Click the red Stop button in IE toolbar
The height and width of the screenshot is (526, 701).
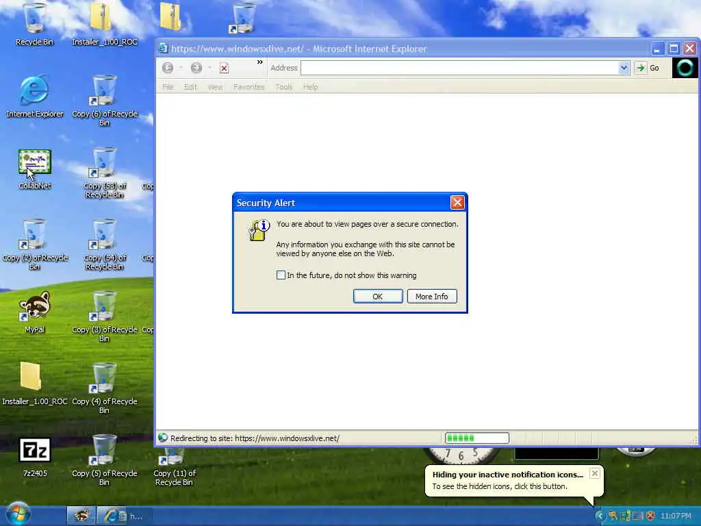(224, 68)
